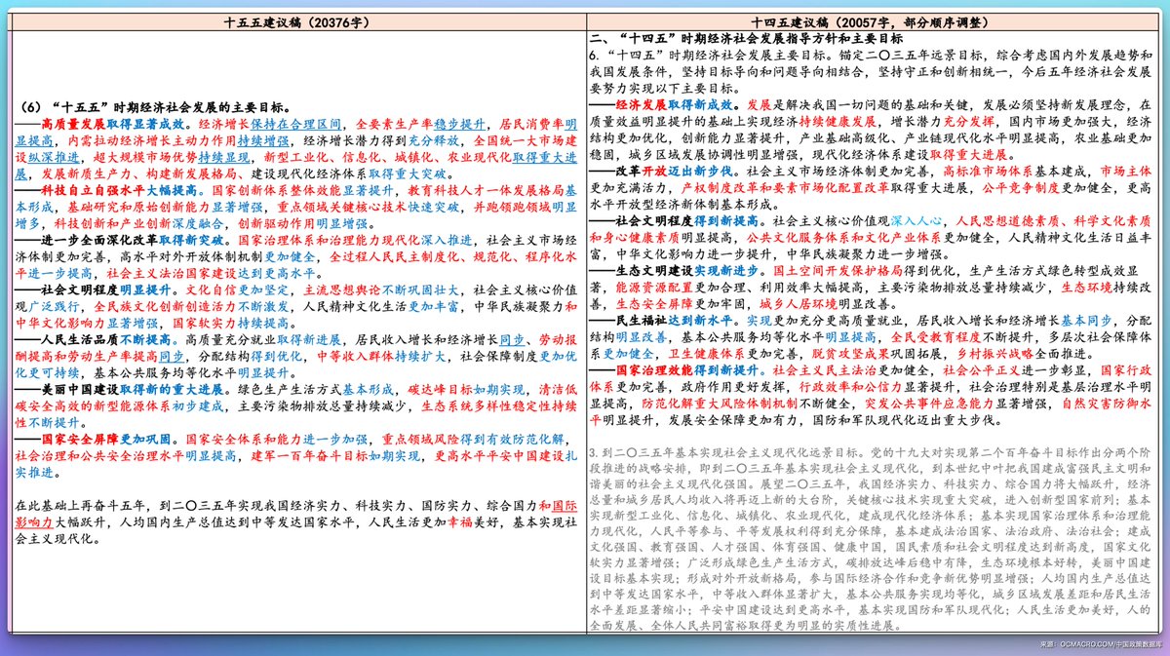The height and width of the screenshot is (656, 1170).
Task: Click the red phrase "国家创新体系整体效能"
Action: tap(277, 190)
